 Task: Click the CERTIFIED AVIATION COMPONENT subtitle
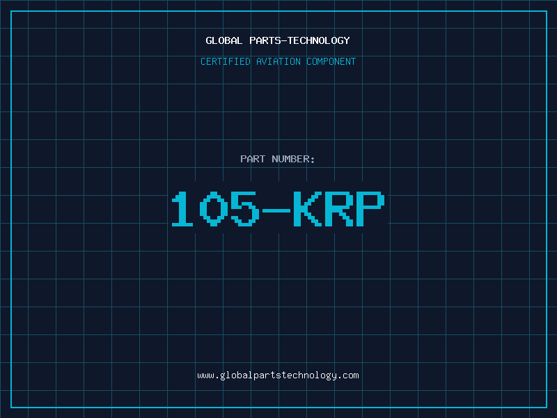coord(278,62)
